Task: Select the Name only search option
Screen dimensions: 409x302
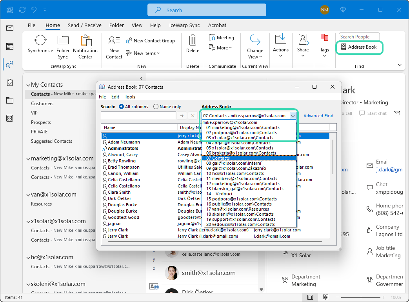Action: click(156, 107)
